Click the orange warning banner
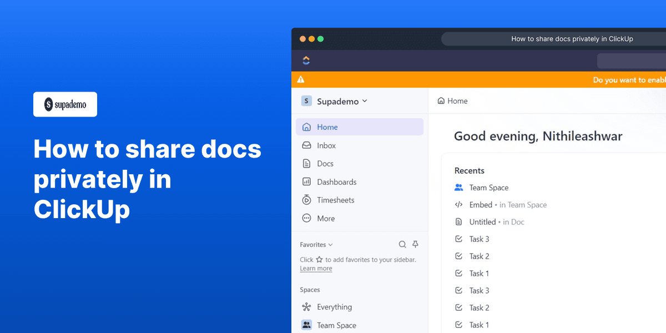Image resolution: width=666 pixels, height=333 pixels. (x=477, y=79)
